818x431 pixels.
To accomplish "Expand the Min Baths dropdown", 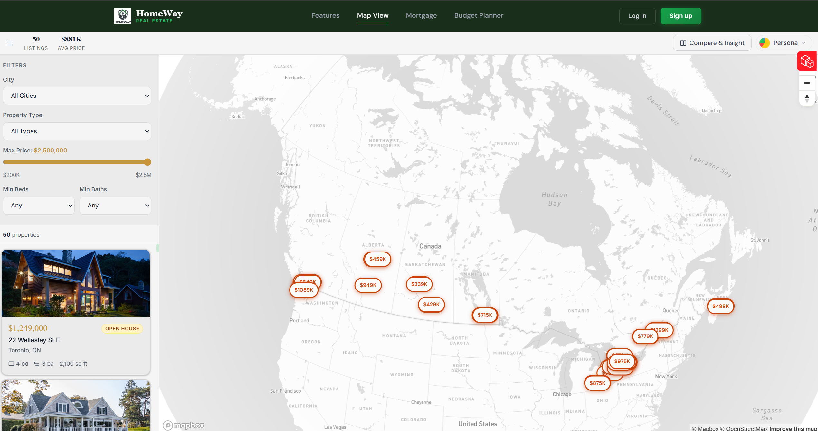I will (x=115, y=206).
